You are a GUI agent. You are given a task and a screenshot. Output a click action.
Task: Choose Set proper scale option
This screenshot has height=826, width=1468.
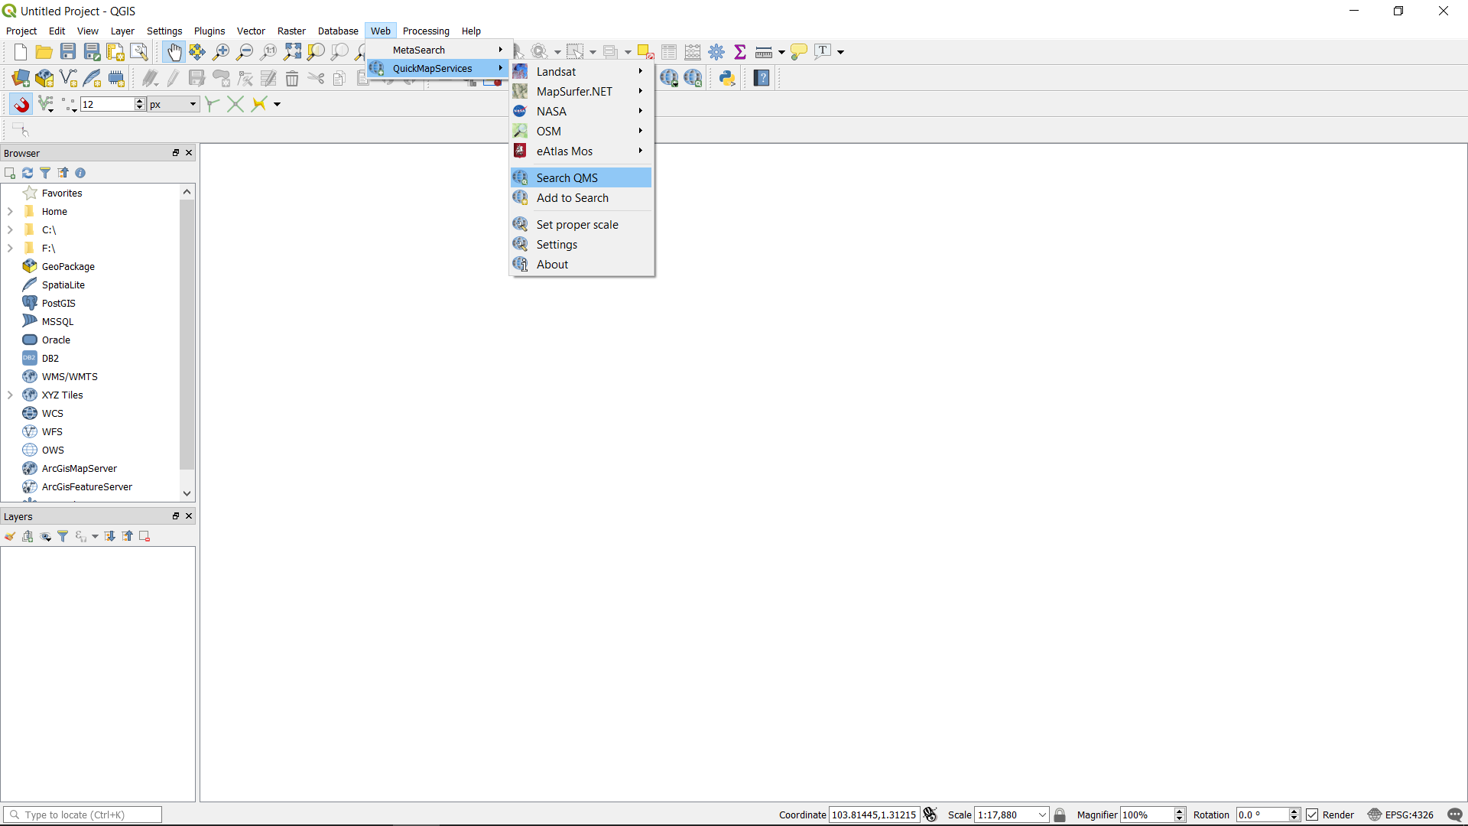576,225
